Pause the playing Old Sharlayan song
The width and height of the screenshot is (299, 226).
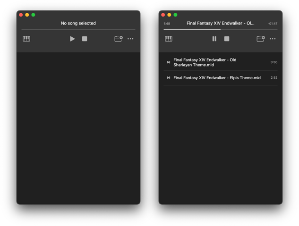click(x=214, y=39)
